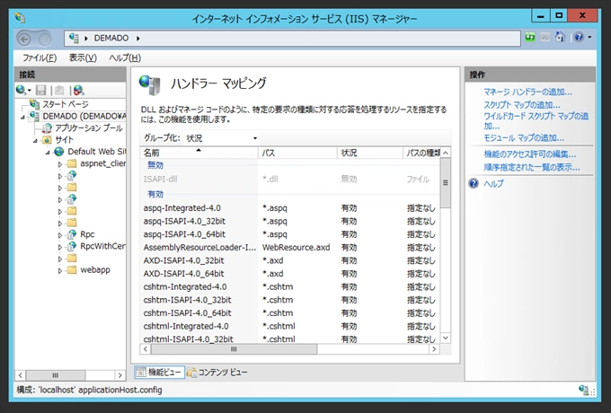Click the handler list scroll right arrow
The width and height of the screenshot is (611, 413).
point(435,349)
